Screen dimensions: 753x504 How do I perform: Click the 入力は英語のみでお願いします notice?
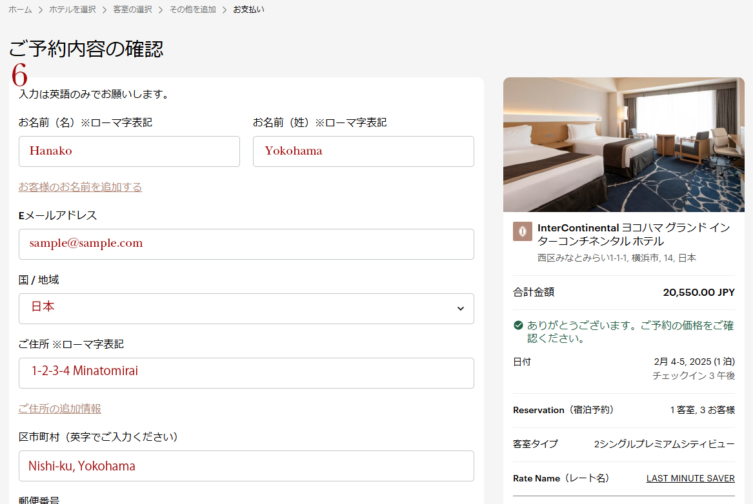[95, 94]
